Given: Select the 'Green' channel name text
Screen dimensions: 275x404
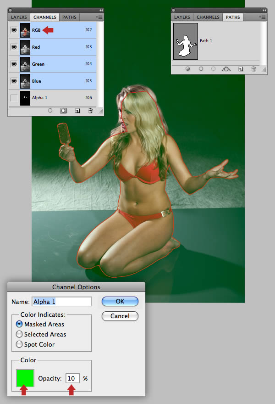Looking at the screenshot, I should click(38, 64).
